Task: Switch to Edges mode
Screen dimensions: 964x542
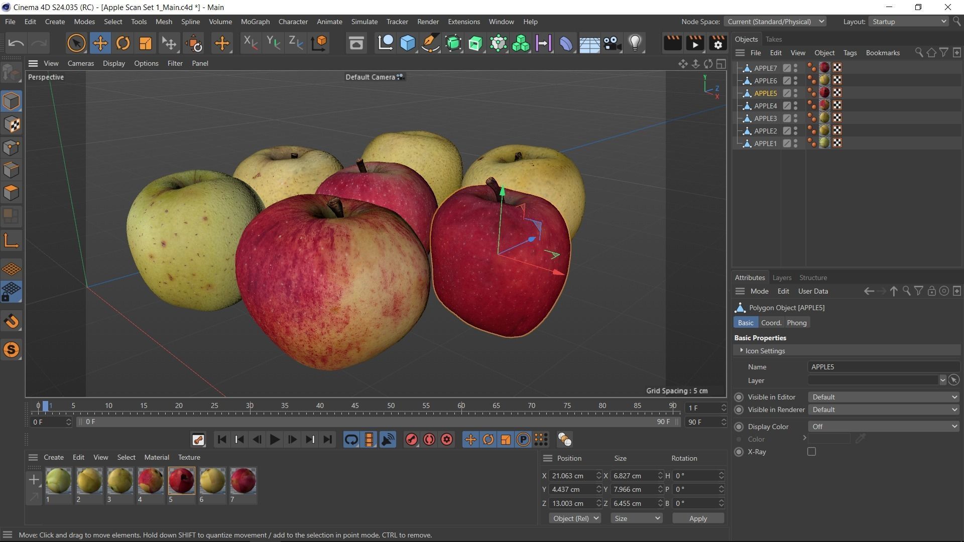Action: (x=11, y=170)
